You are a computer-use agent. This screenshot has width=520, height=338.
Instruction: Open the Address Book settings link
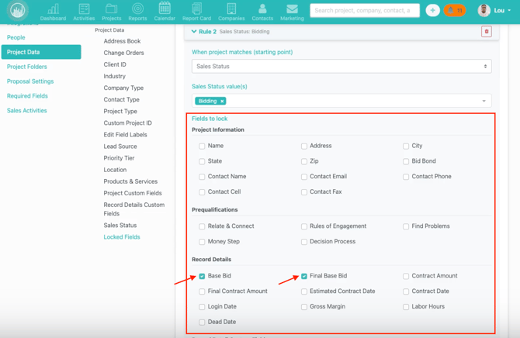(x=122, y=41)
